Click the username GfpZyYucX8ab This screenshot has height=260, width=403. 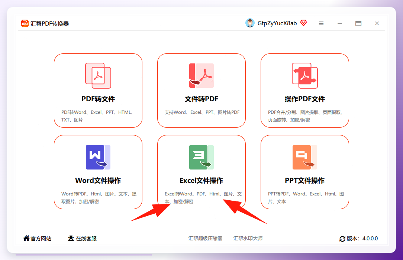(x=277, y=23)
